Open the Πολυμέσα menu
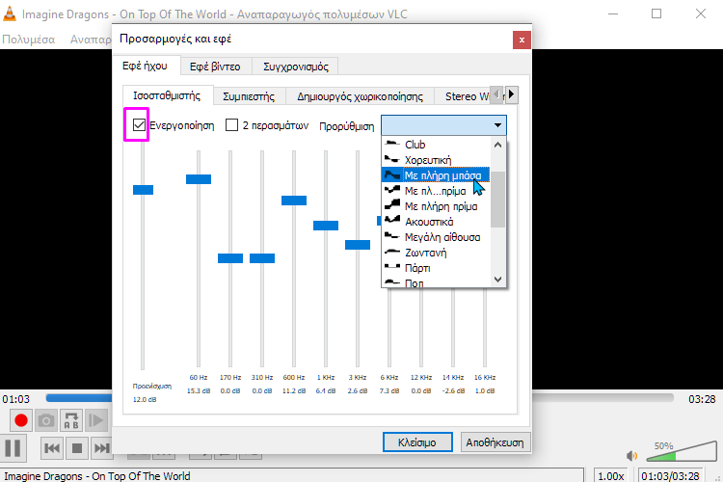Viewport: 723px width, 482px height. [29, 40]
